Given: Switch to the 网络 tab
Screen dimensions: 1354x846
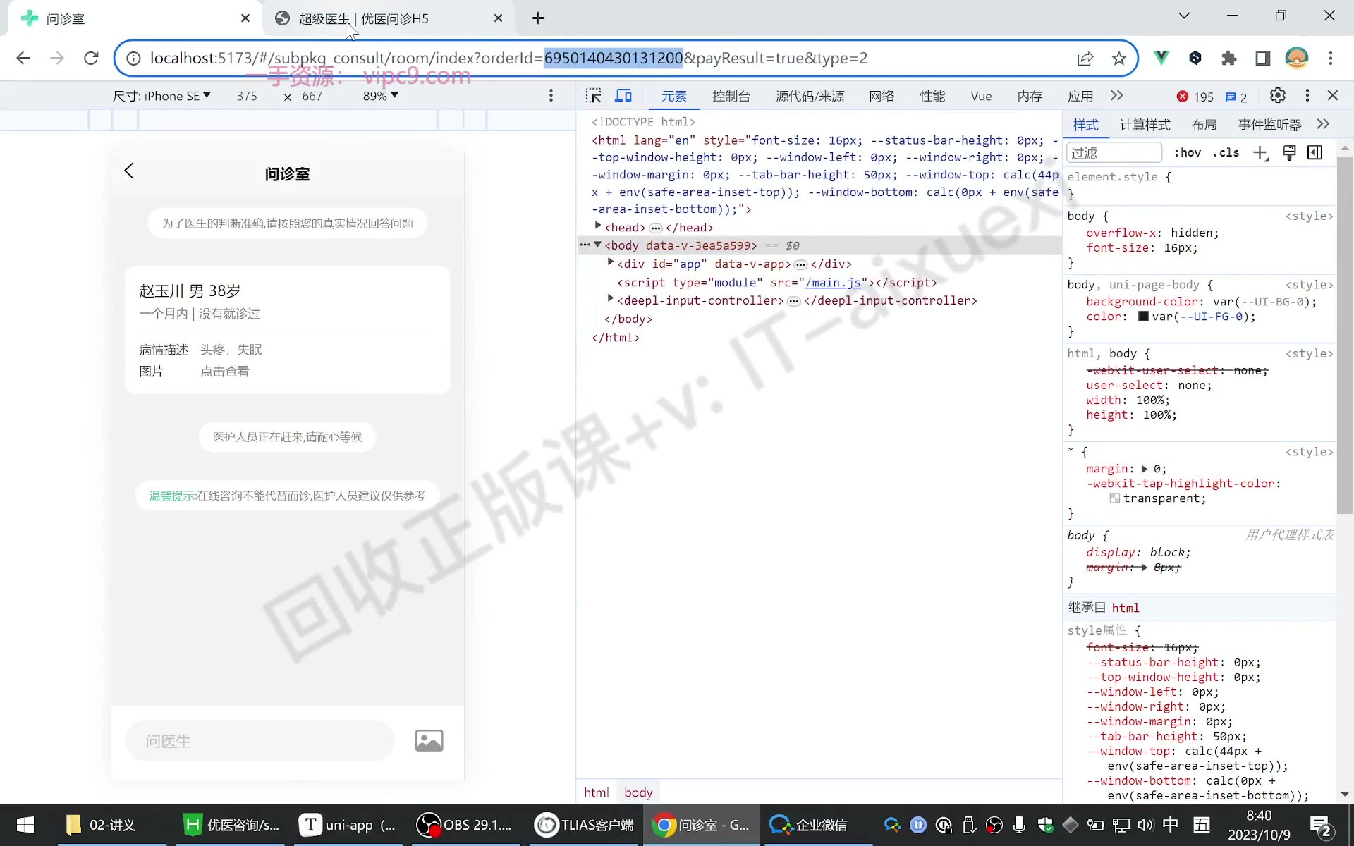Looking at the screenshot, I should [x=882, y=97].
